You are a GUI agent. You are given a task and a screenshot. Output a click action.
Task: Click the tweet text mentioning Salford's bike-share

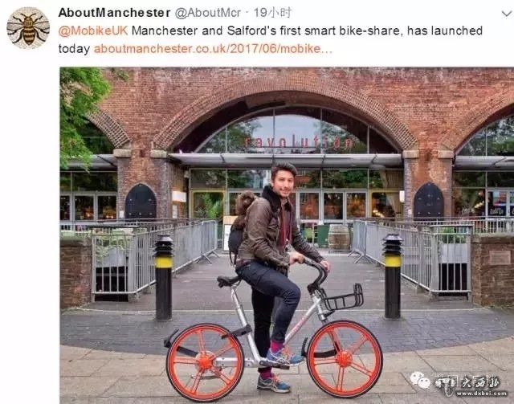pyautogui.click(x=307, y=31)
